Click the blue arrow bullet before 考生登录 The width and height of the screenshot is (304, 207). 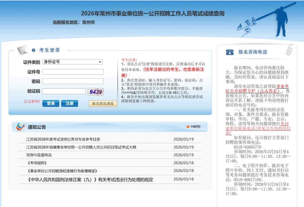34,50
